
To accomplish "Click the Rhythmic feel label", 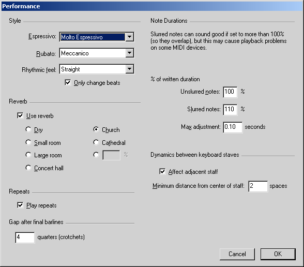I will (x=39, y=70).
